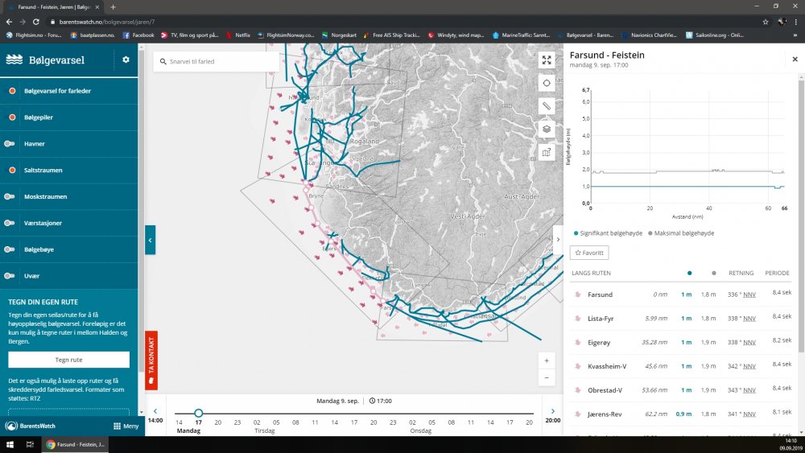Viewport: 805px width, 453px height.
Task: Jump timeline to Tirsdag 02
Action: 257,422
